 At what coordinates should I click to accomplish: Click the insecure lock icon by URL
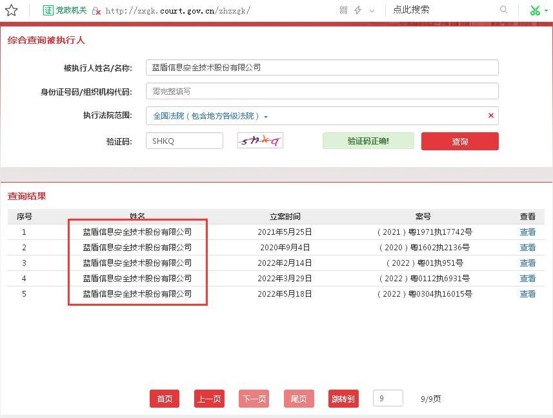point(96,11)
